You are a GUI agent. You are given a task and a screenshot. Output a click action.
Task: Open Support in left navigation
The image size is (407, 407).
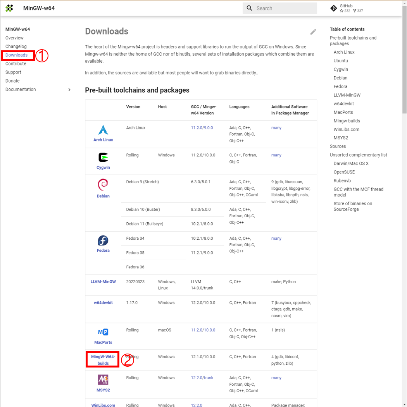[x=13, y=72]
